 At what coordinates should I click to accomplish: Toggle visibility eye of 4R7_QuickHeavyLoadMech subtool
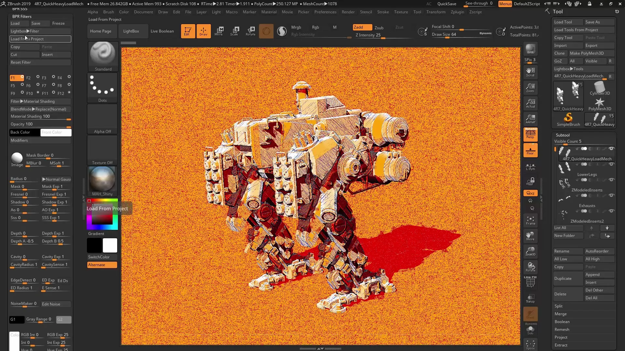pyautogui.click(x=611, y=149)
